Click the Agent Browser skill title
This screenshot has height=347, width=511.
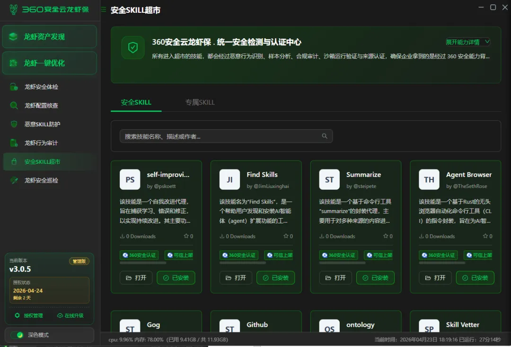click(469, 175)
